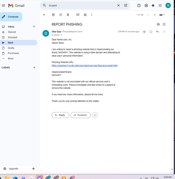This screenshot has height=179, width=175.
Task: Star the REPORT PHISHING message
Action: tap(144, 32)
